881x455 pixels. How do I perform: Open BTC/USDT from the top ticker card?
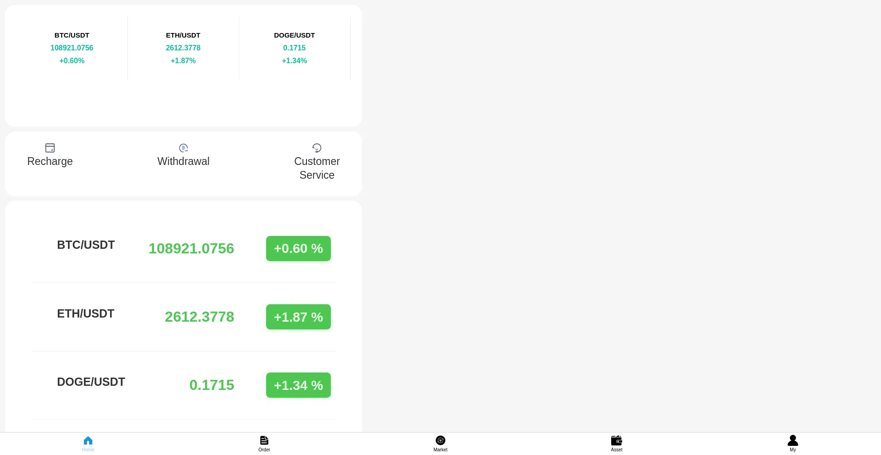(72, 48)
